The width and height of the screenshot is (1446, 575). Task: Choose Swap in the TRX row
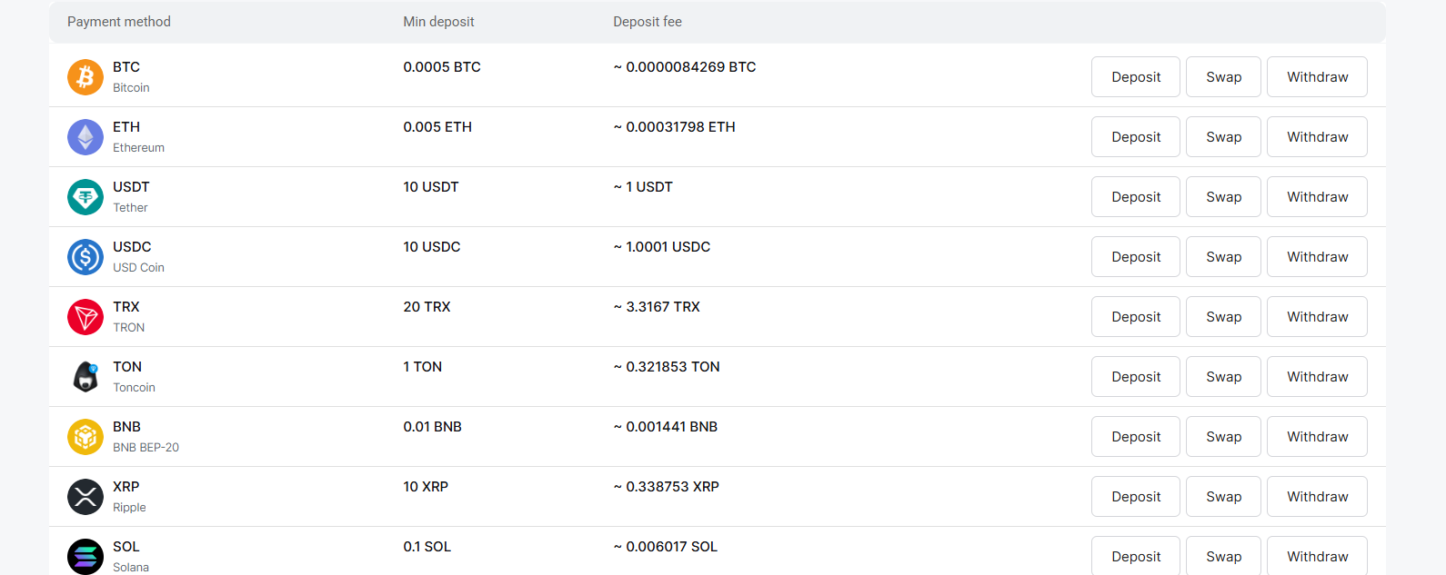[x=1223, y=317]
